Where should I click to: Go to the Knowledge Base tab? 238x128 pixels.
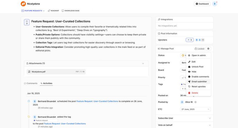(x=70, y=11)
